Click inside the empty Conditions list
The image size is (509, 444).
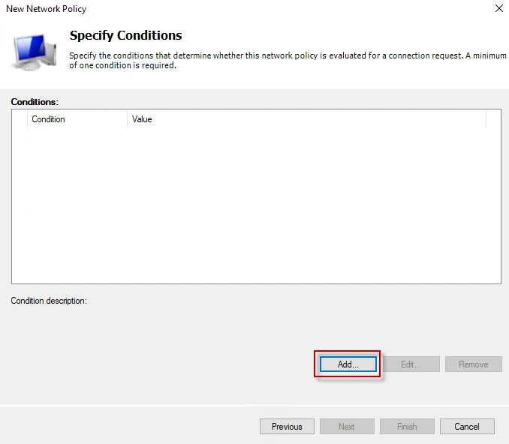click(255, 202)
